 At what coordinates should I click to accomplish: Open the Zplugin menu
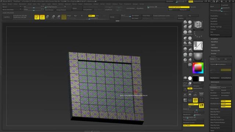coord(135,4)
